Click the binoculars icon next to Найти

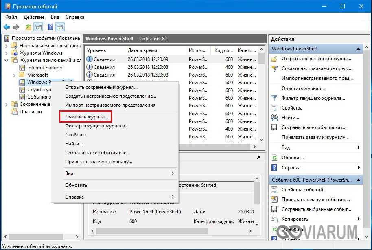click(x=274, y=118)
